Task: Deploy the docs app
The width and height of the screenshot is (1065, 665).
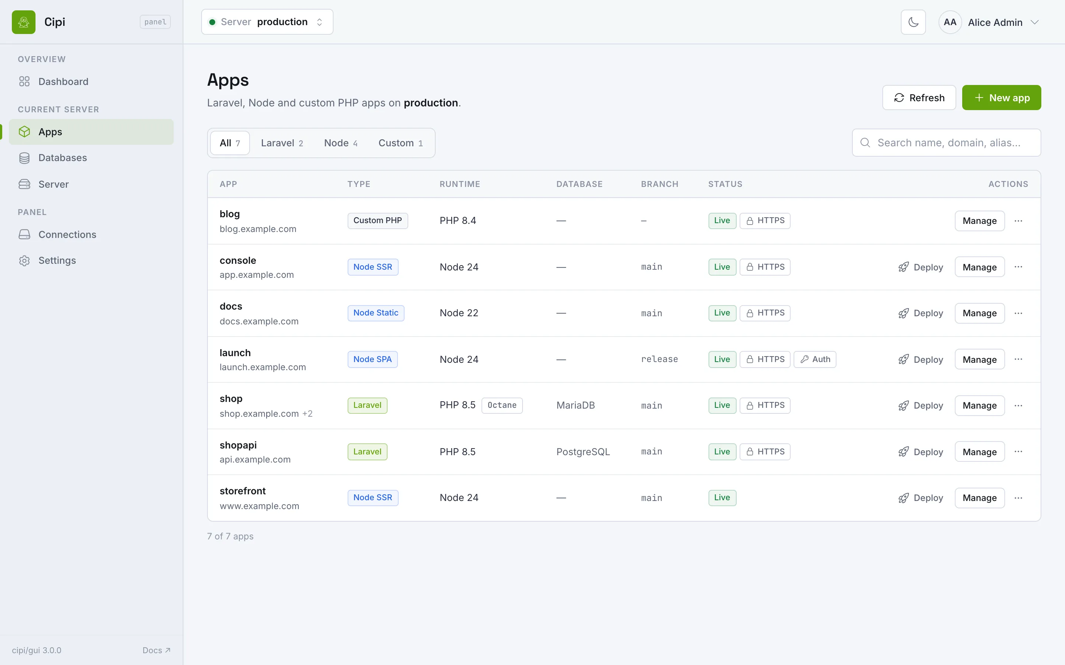Action: 921,313
